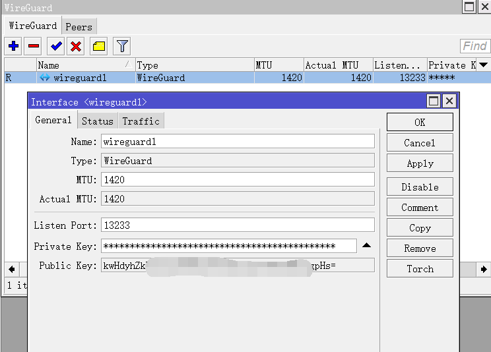This screenshot has height=352, width=491.
Task: Click the Apply button
Action: tap(420, 163)
